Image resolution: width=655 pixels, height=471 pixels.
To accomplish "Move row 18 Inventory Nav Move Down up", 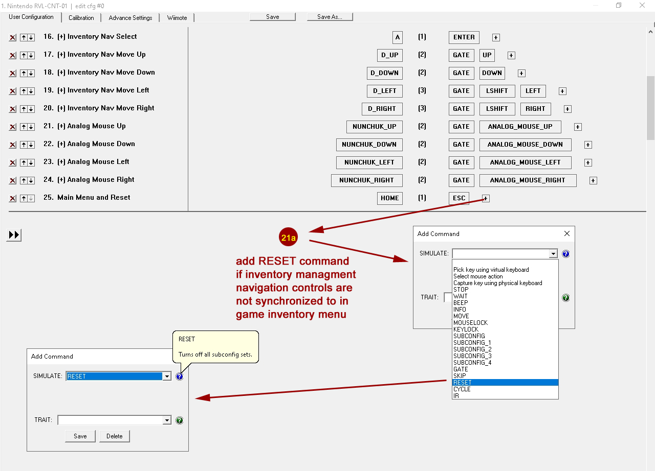I will click(x=24, y=73).
